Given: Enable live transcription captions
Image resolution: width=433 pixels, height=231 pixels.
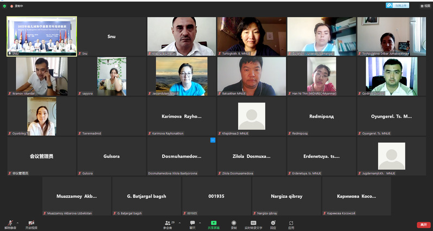Looking at the screenshot, I should click(x=253, y=224).
